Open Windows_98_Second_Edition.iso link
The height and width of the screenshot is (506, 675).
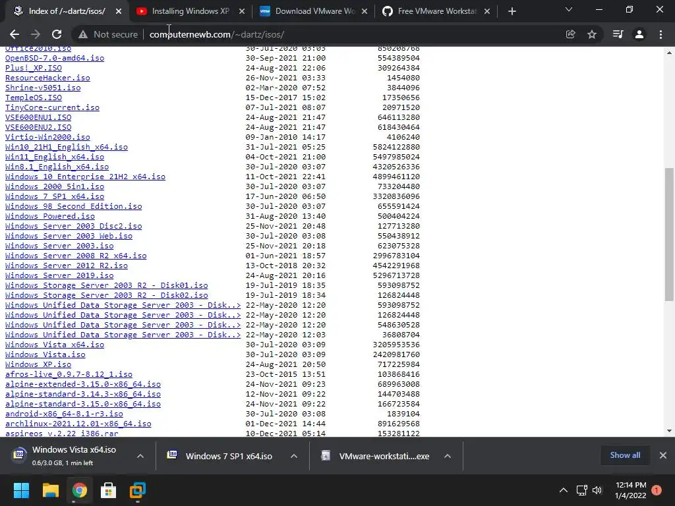(74, 206)
